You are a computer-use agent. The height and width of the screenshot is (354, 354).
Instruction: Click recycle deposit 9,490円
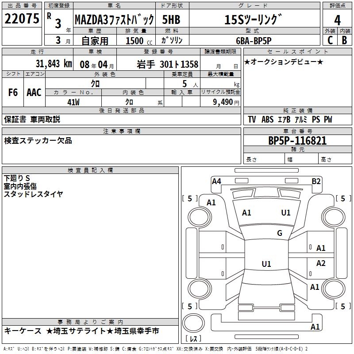(x=226, y=102)
